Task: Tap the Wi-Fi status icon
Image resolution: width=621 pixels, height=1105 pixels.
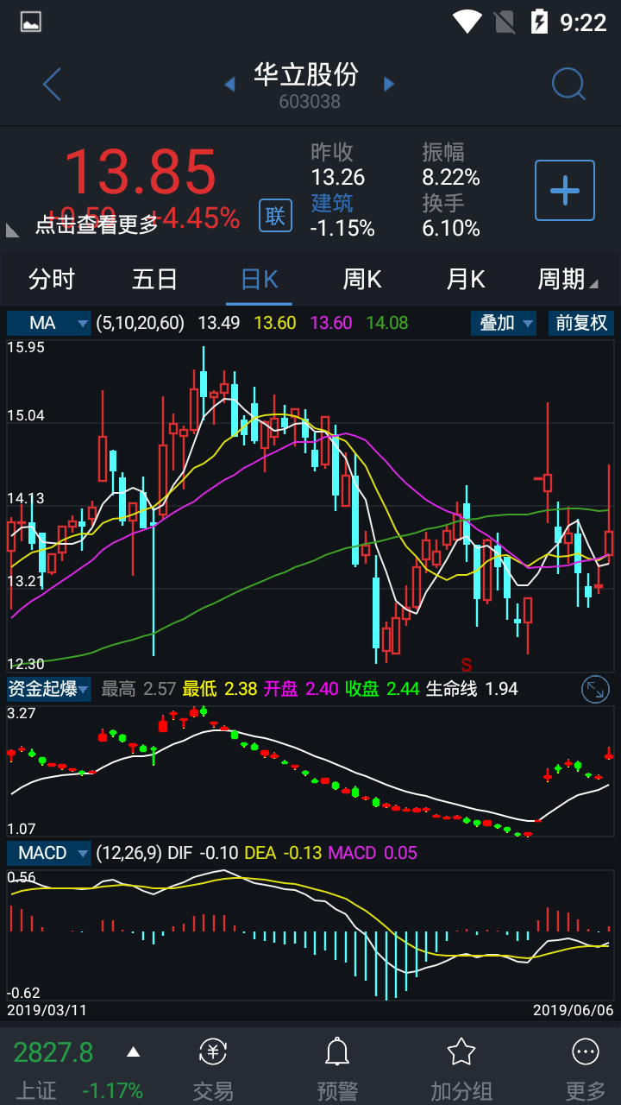Action: coord(467,22)
